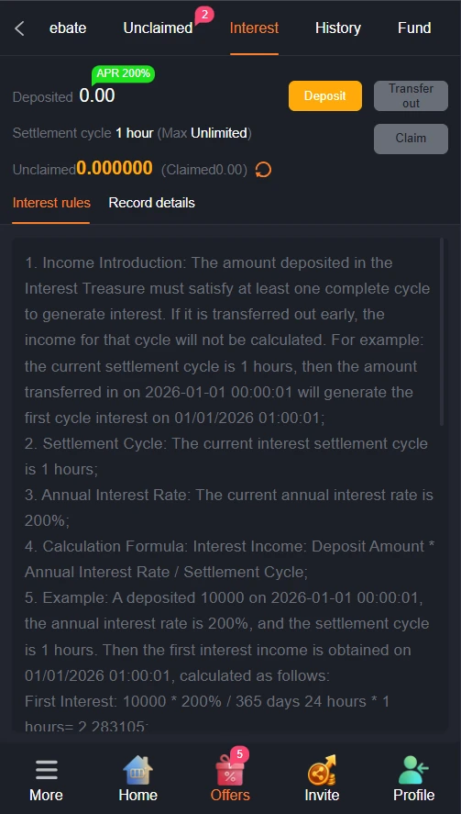Click the orange refresh icon beside Claimed

[x=263, y=169]
